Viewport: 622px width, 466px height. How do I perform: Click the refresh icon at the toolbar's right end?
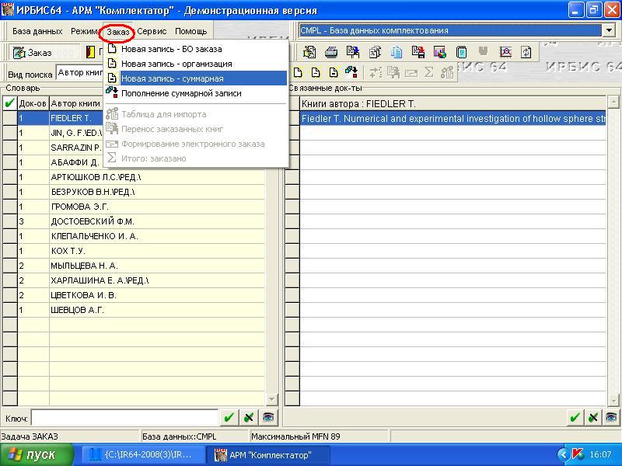(527, 53)
